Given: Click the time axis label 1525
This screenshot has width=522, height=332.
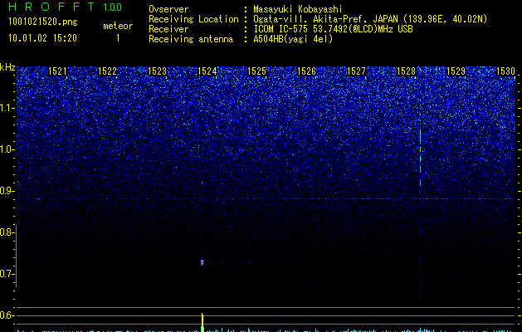Looking at the screenshot, I should [256, 71].
